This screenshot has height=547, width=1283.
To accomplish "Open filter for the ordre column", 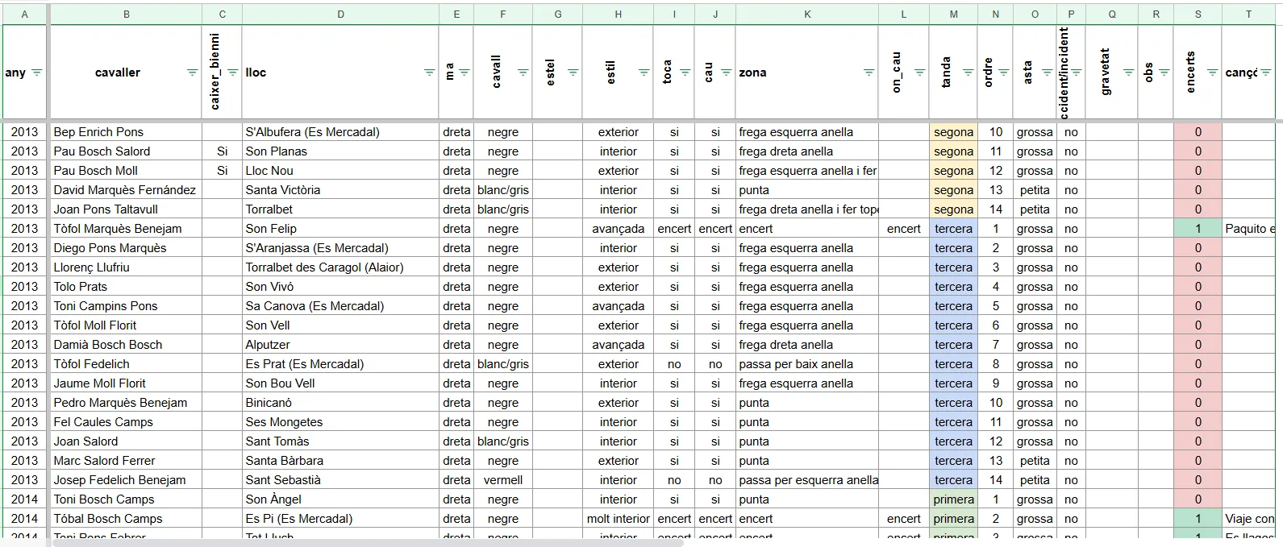I will 1004,73.
